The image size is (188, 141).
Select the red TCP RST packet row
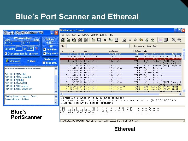121,59
